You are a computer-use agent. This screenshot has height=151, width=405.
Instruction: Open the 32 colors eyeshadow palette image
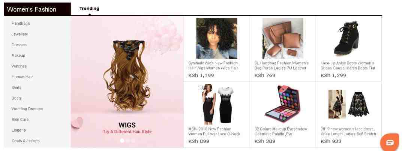click(x=283, y=104)
